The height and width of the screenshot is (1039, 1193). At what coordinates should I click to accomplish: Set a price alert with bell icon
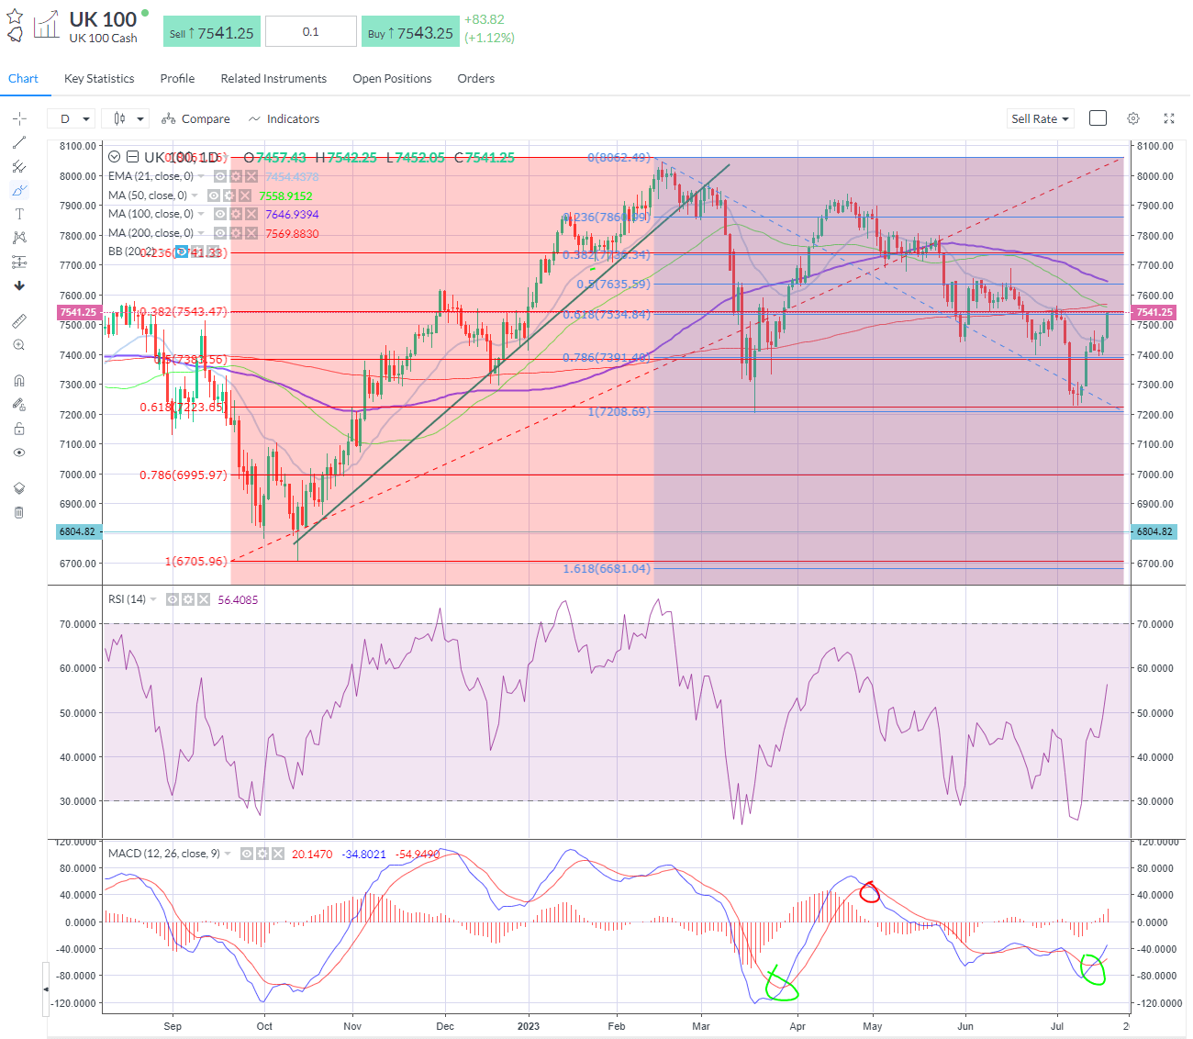click(15, 35)
